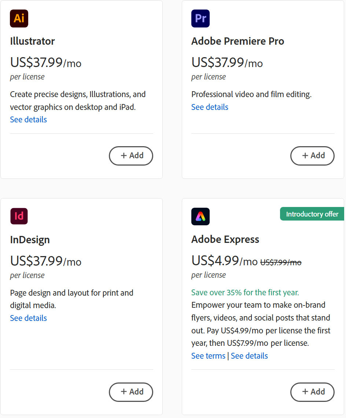The image size is (346, 418).
Task: Add Adobe Premiere Pro to the plan
Action: 312,156
